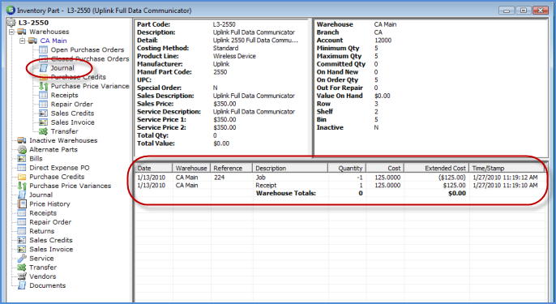556x304 pixels.
Task: Sort by the Date column header
Action: 153,168
